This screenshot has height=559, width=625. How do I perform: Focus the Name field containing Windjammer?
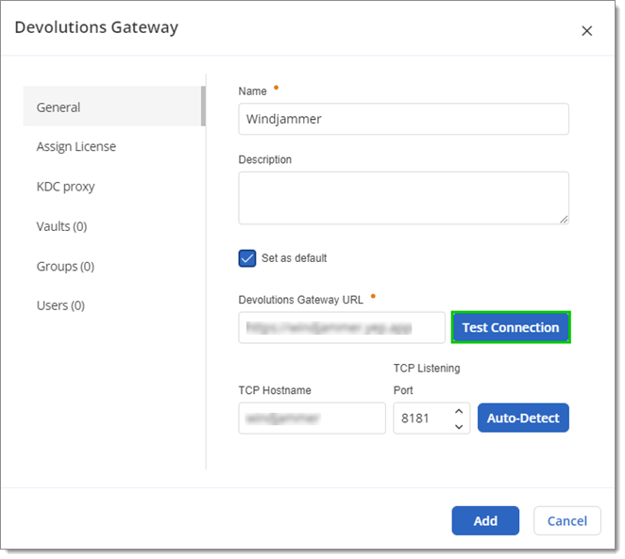pyautogui.click(x=403, y=119)
